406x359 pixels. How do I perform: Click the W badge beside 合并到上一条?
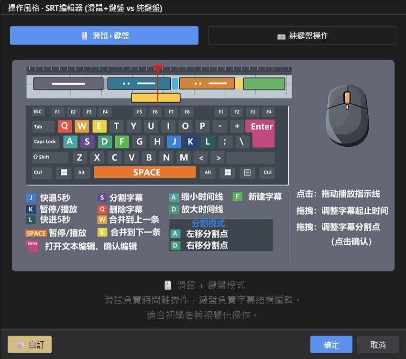tap(102, 220)
